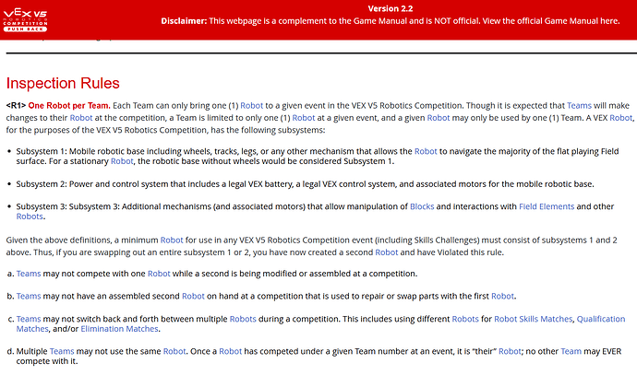
Task: Open Robot link after 'only bring one (1)'
Action: [251, 106]
